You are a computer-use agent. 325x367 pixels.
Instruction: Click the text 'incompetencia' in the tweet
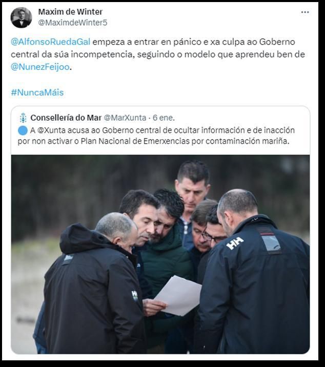103,54
